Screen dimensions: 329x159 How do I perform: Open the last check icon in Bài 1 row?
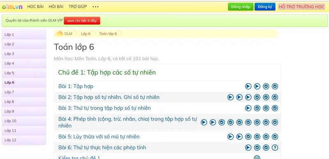(275, 86)
